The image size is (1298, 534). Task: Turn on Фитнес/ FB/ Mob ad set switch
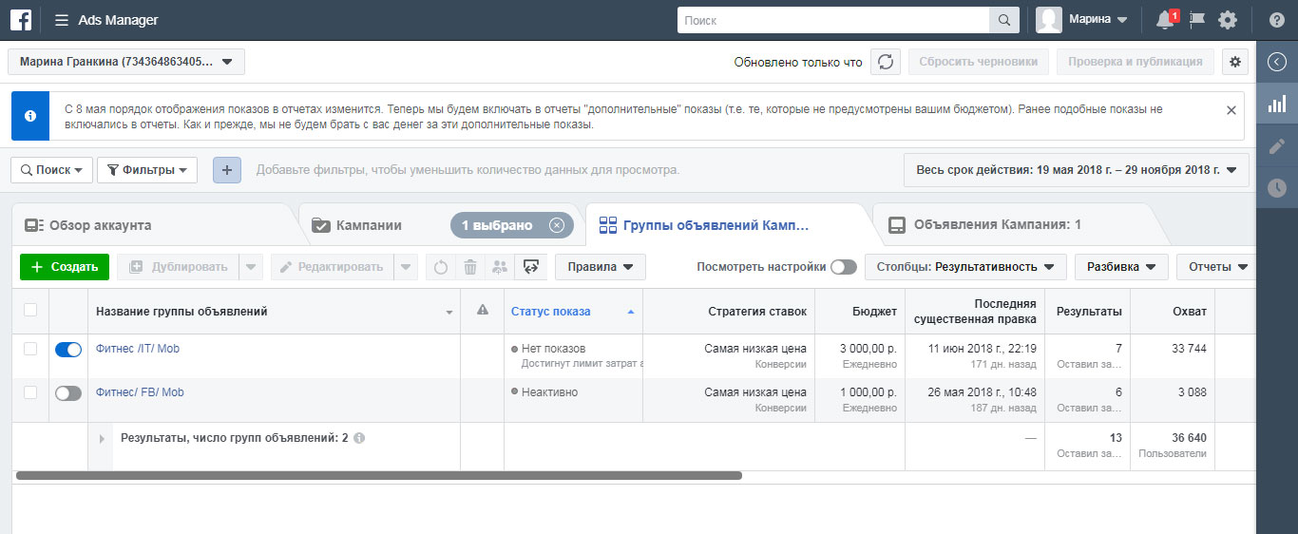click(68, 393)
